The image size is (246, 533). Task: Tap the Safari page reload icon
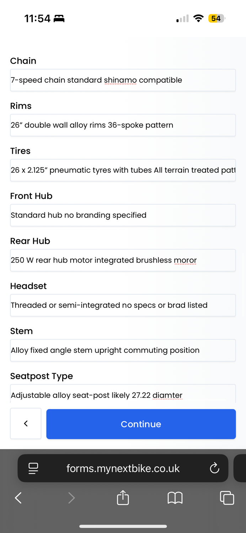coord(214,468)
